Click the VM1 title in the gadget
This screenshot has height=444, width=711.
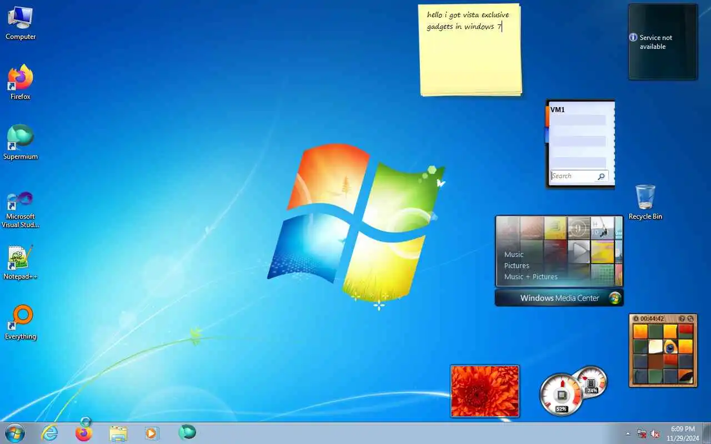[x=558, y=110]
